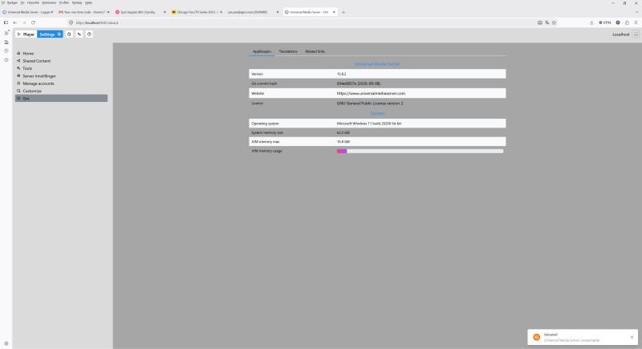Open the Profiler menu

(x=64, y=3)
